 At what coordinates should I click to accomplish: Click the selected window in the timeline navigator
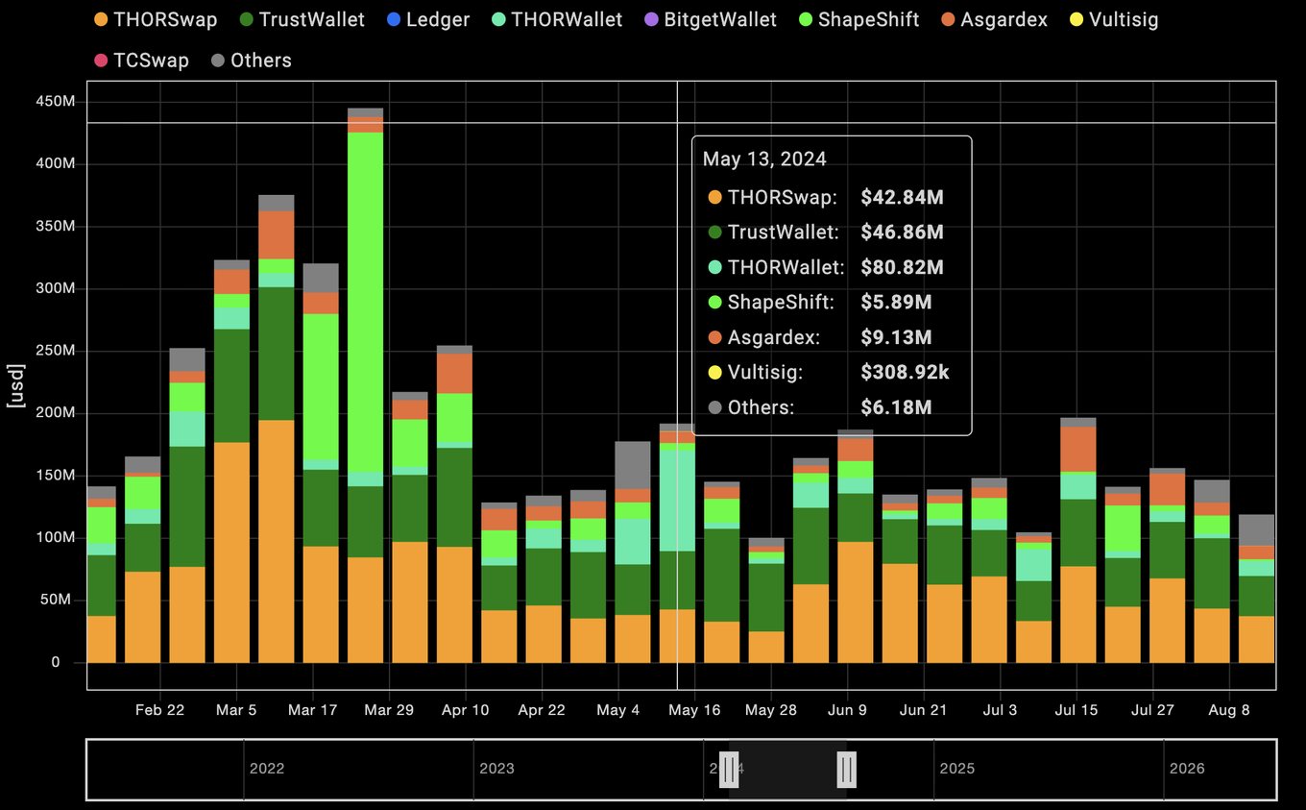(x=787, y=770)
